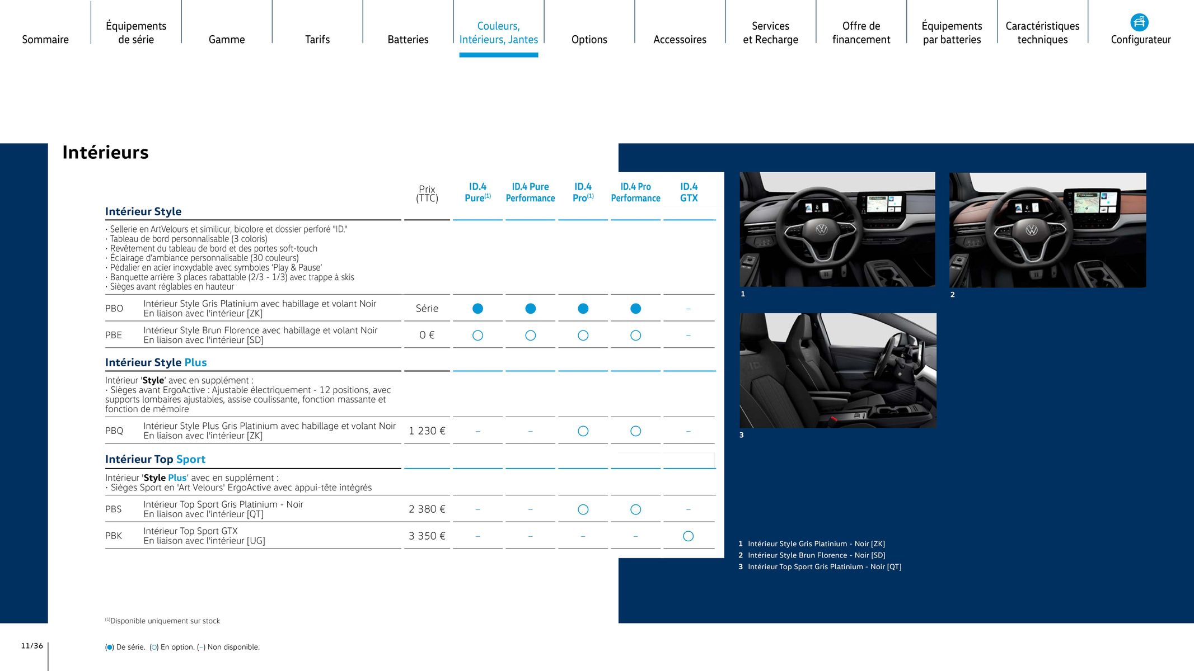Open Services et Recharge tab
Viewport: 1194px width, 671px height.
click(x=771, y=32)
